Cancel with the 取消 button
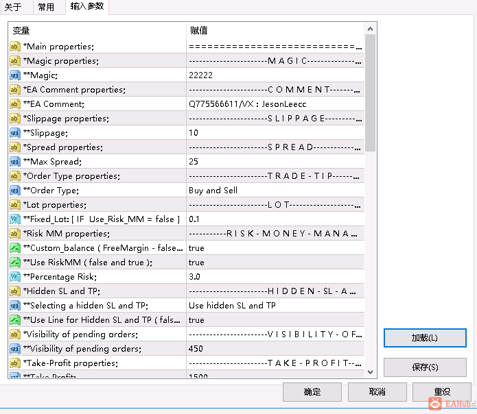This screenshot has height=414, width=477. tap(377, 392)
